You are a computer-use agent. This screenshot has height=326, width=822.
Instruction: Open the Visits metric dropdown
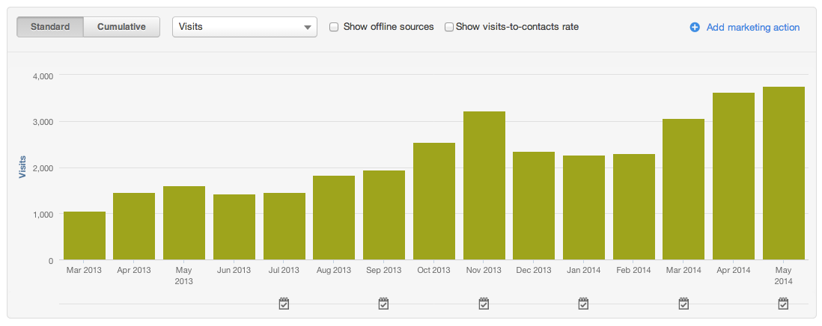tap(244, 27)
